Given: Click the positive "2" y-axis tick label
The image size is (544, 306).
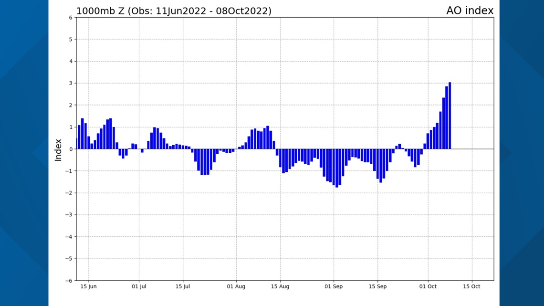Looking at the screenshot, I should [x=71, y=105].
